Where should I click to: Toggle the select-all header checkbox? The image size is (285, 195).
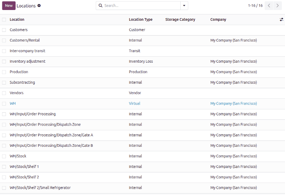click(4, 20)
